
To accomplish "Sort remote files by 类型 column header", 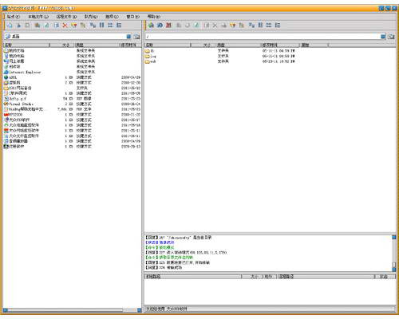I will point(238,45).
